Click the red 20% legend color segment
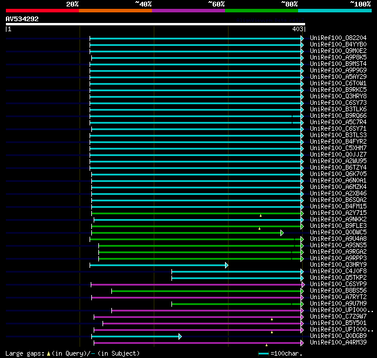Screen dimensions: 377x358 [x=42, y=11]
